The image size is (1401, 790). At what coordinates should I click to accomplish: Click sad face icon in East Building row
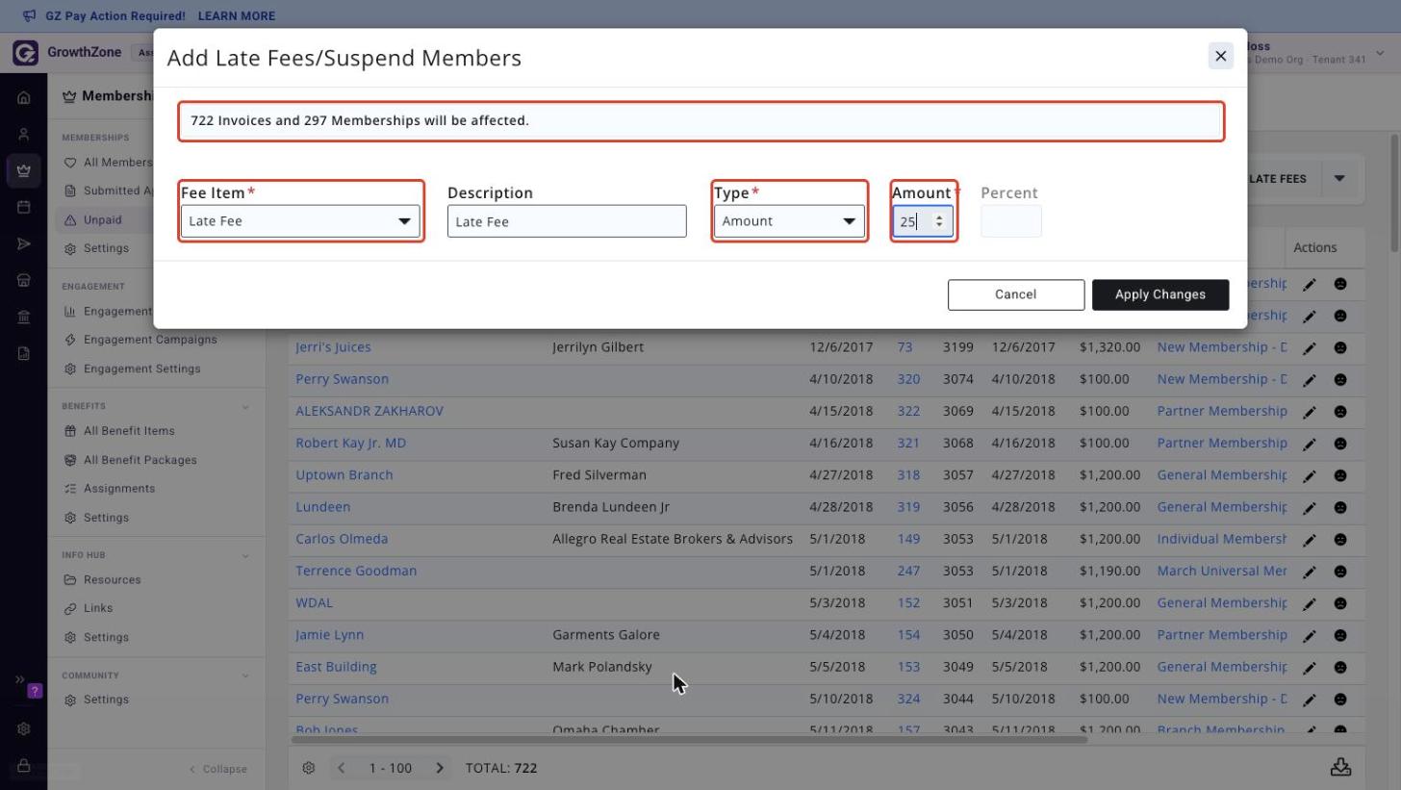[x=1340, y=667]
